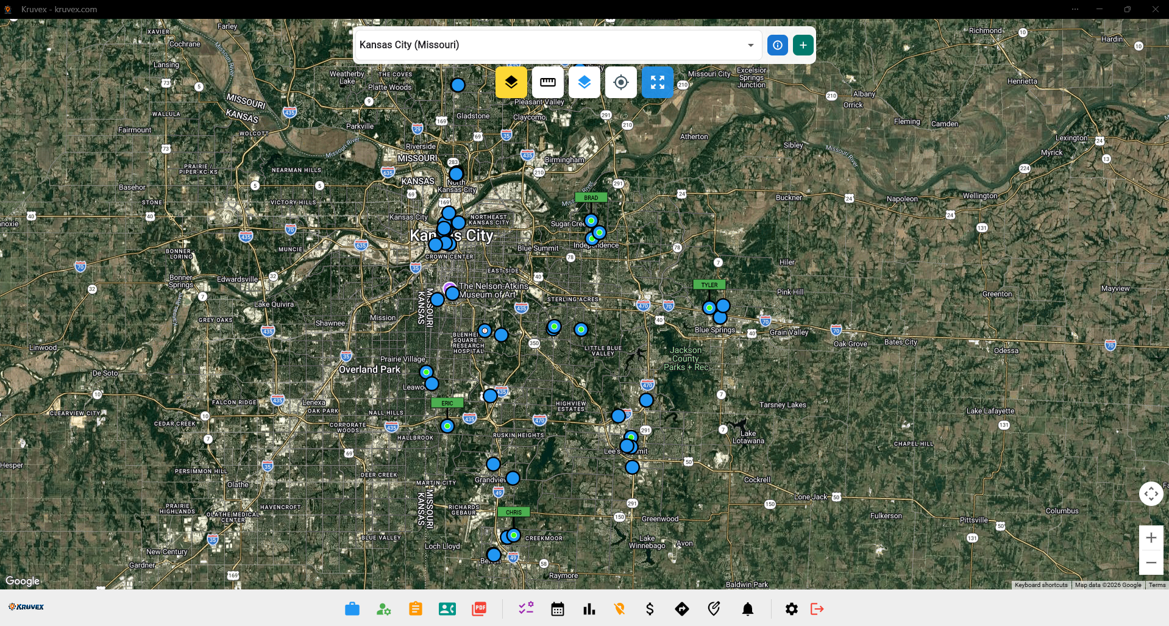Center map on my location target icon
Screen dimensions: 1169x626
click(621, 82)
